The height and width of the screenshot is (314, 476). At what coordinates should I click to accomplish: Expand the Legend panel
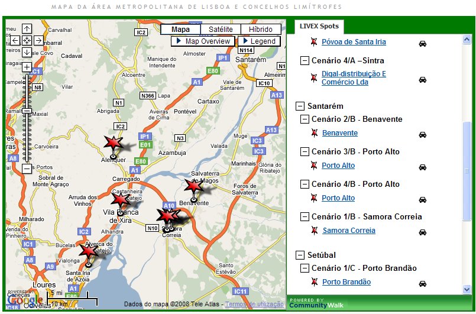point(259,41)
